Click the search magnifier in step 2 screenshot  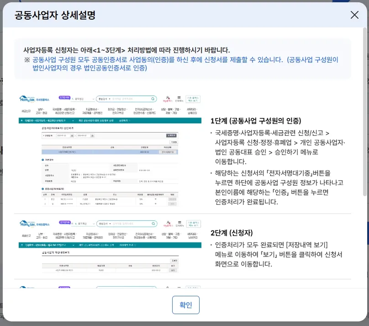(153, 224)
